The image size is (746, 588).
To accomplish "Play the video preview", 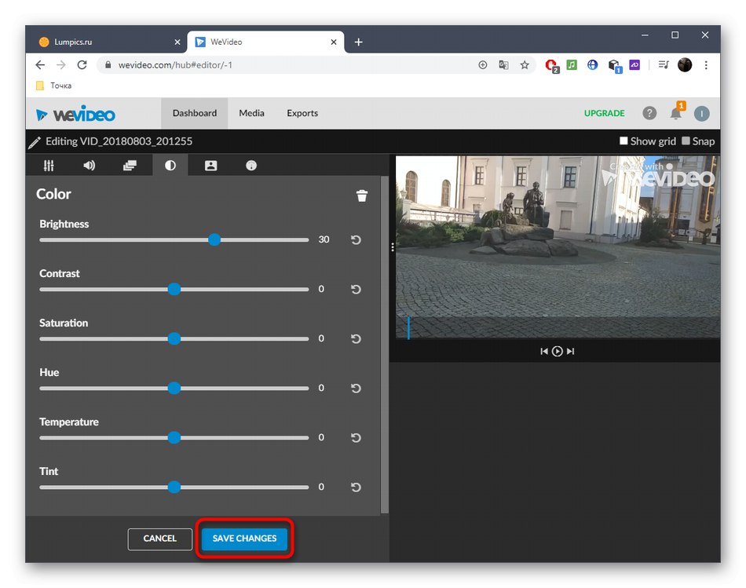I will pyautogui.click(x=557, y=351).
